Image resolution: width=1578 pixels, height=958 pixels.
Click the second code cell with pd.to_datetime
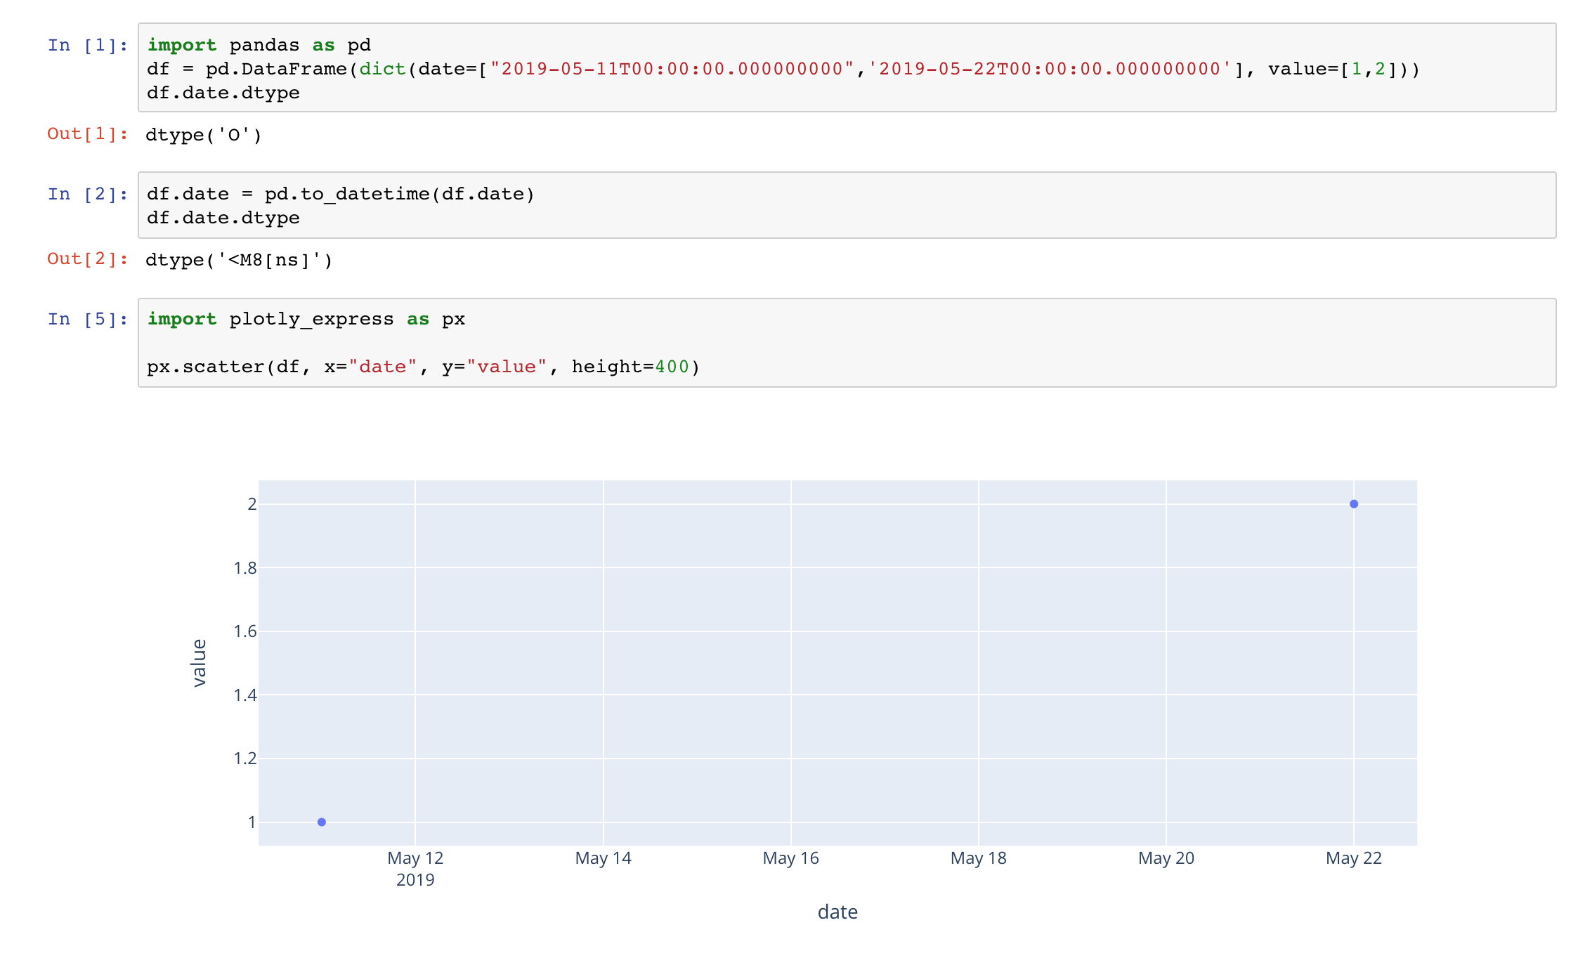pos(847,205)
